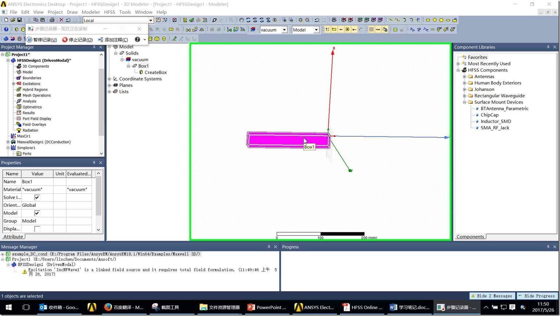Open the File menu
Screen dimensions: 560x316
pos(13,12)
